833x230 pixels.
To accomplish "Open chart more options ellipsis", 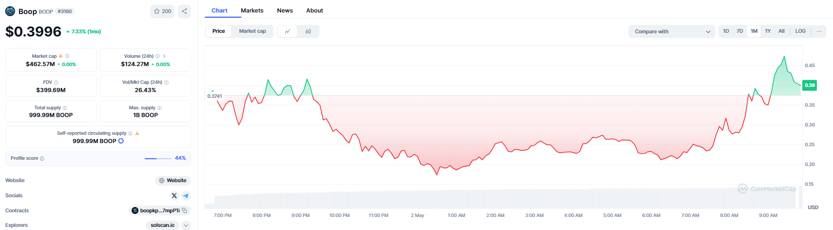I will pyautogui.click(x=819, y=31).
